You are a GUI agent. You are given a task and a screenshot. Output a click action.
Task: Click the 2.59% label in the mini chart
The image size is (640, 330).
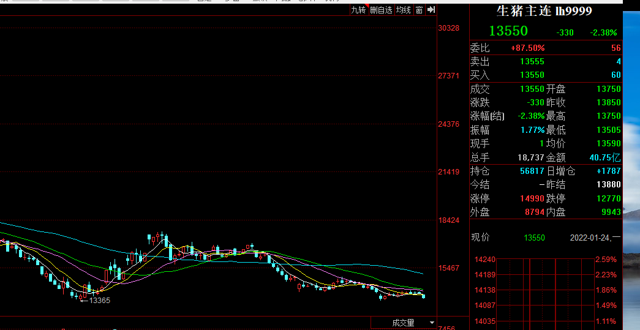[x=606, y=260]
